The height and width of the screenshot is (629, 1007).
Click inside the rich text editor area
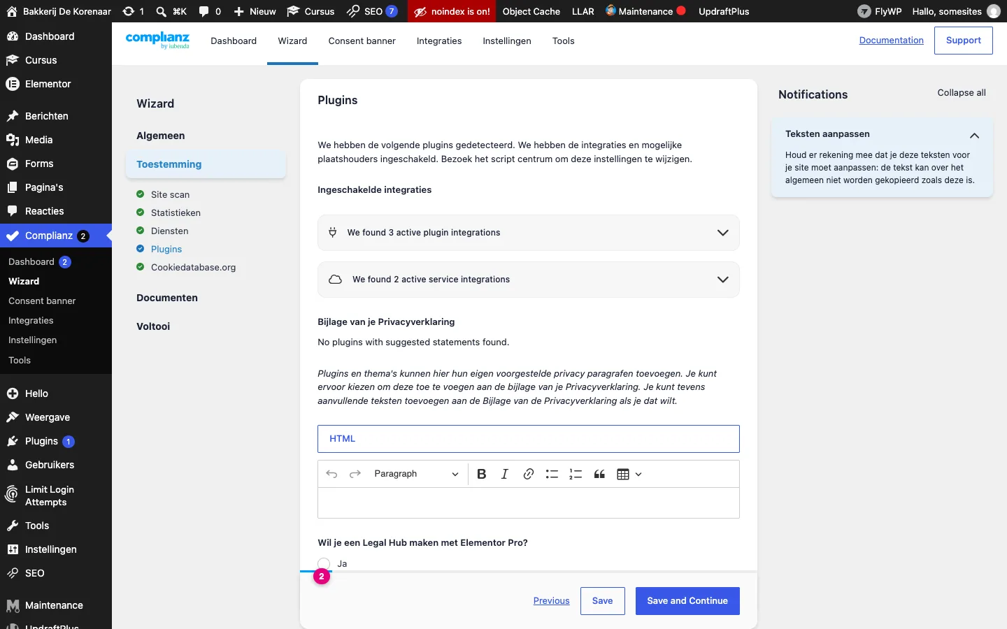coord(529,503)
